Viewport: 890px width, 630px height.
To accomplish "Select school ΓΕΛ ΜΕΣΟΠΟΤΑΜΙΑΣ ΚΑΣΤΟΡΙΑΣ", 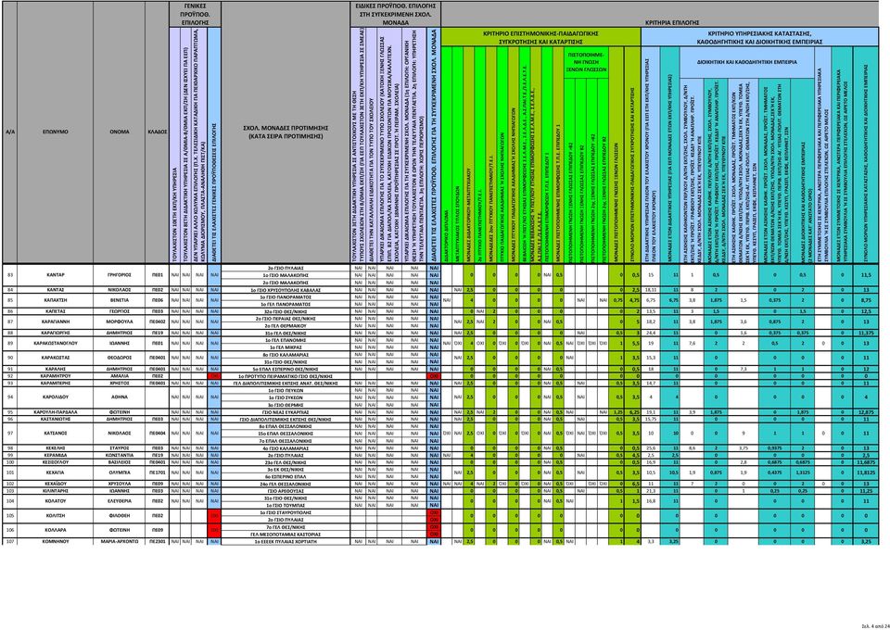I will coord(285,535).
